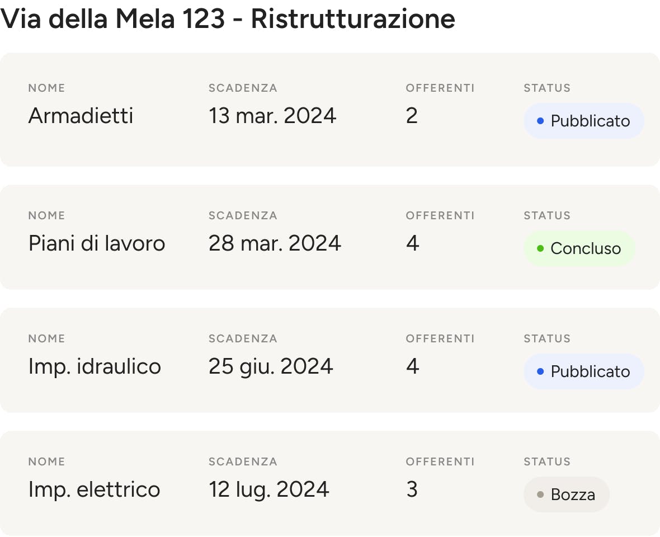This screenshot has height=537, width=660.
Task: Select the Imp. elettrico name
Action: [95, 489]
